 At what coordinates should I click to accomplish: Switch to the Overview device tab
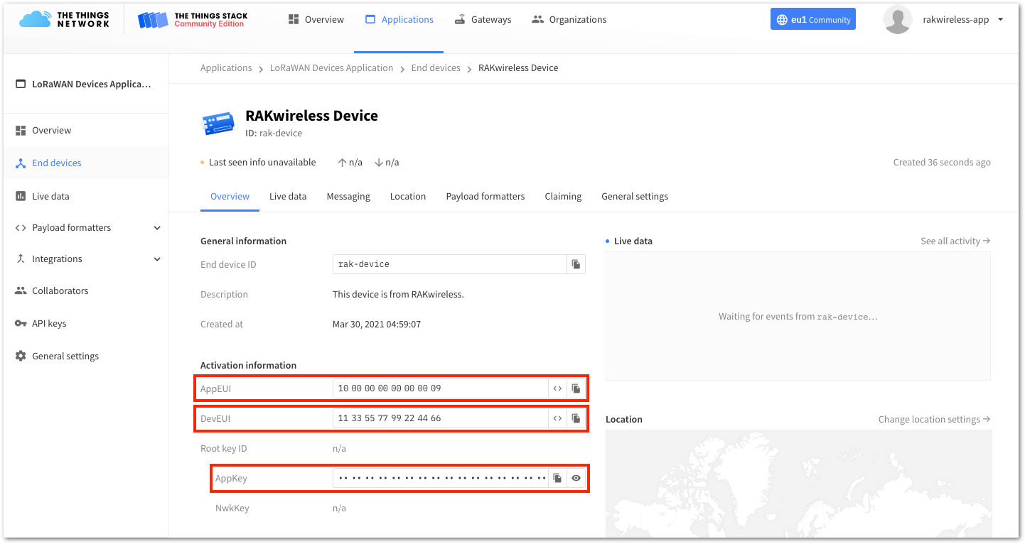tap(230, 197)
